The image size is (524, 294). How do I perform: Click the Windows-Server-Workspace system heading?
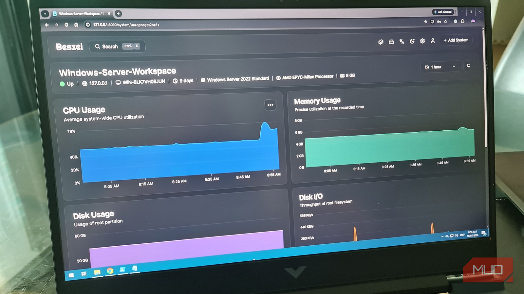(x=117, y=72)
